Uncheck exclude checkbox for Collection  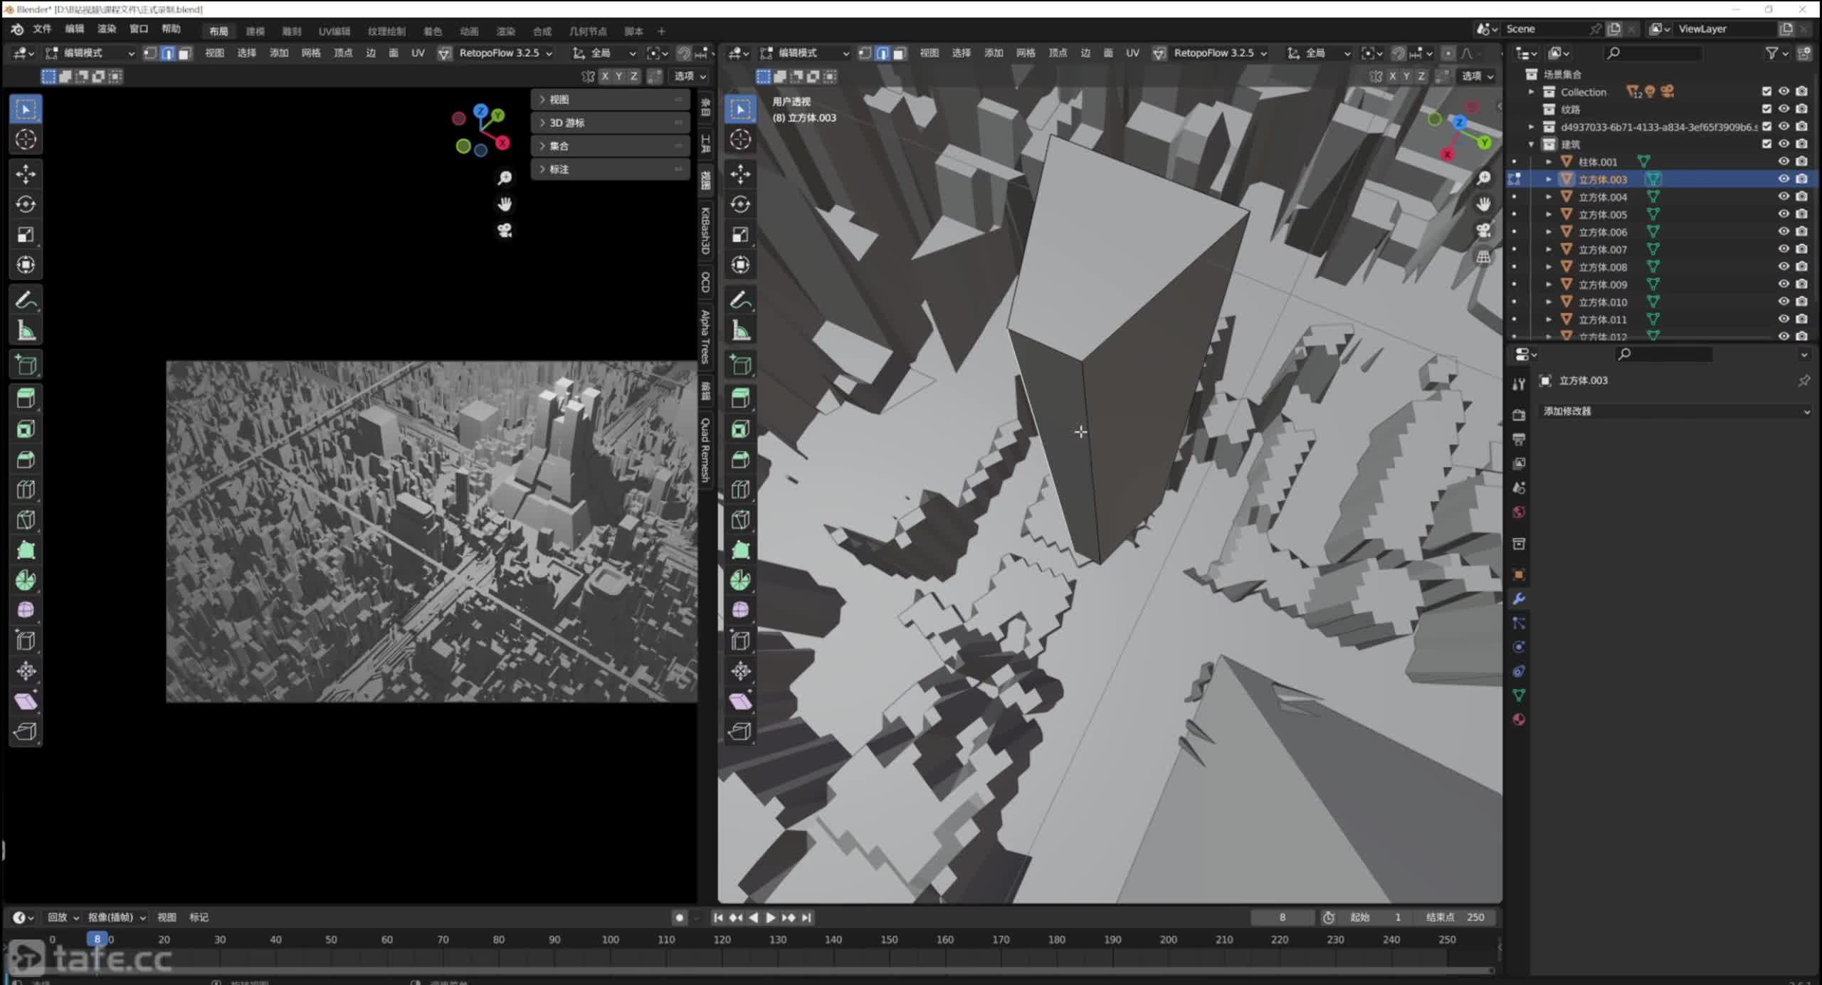click(1766, 92)
